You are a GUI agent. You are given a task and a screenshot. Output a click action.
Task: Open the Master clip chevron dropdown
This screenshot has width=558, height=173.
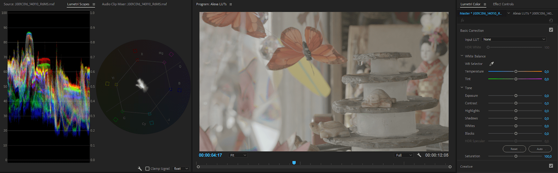click(x=508, y=13)
